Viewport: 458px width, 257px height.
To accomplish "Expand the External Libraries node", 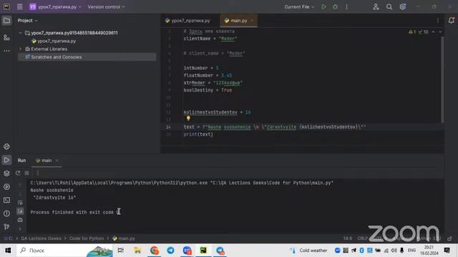I will [20, 49].
